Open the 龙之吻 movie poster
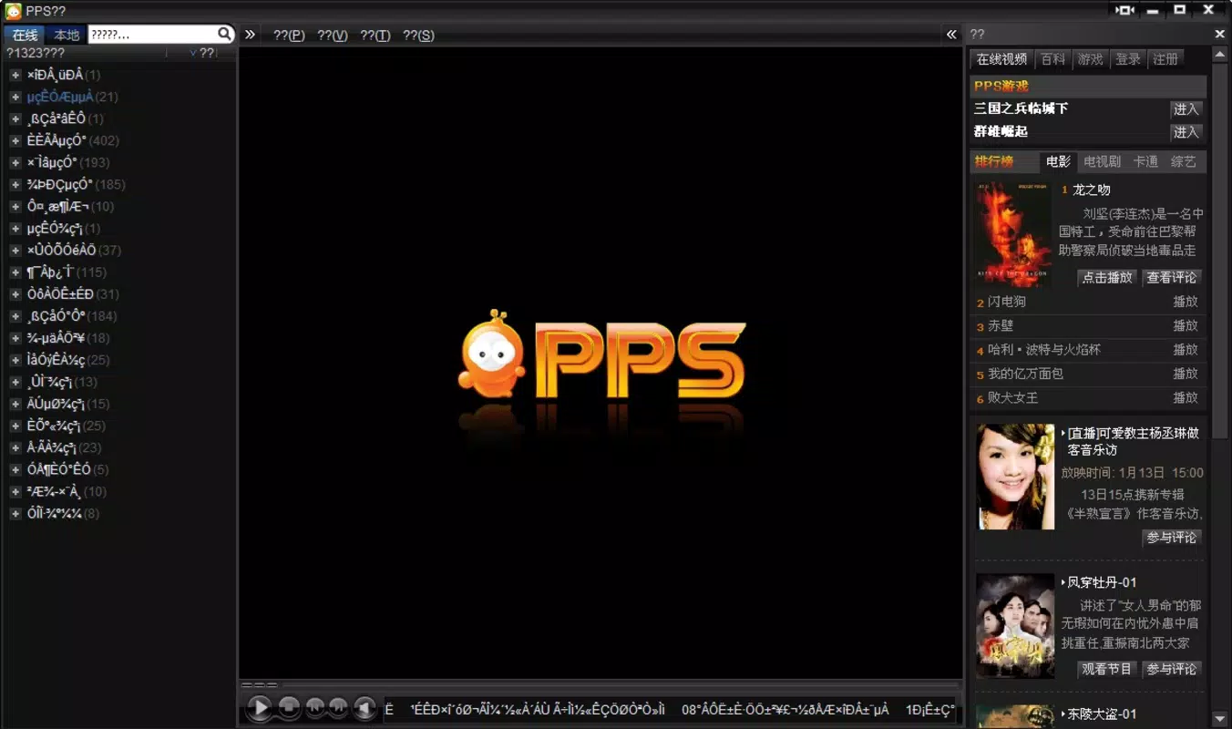The width and height of the screenshot is (1232, 729). tap(1012, 234)
